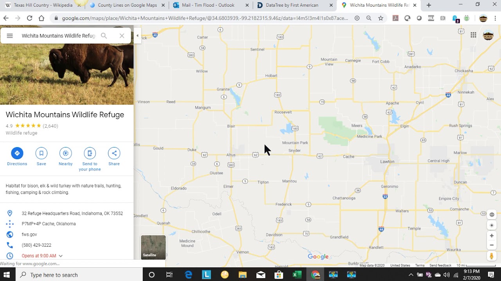Click Send feedback link
This screenshot has width=501, height=281.
tap(440, 265)
